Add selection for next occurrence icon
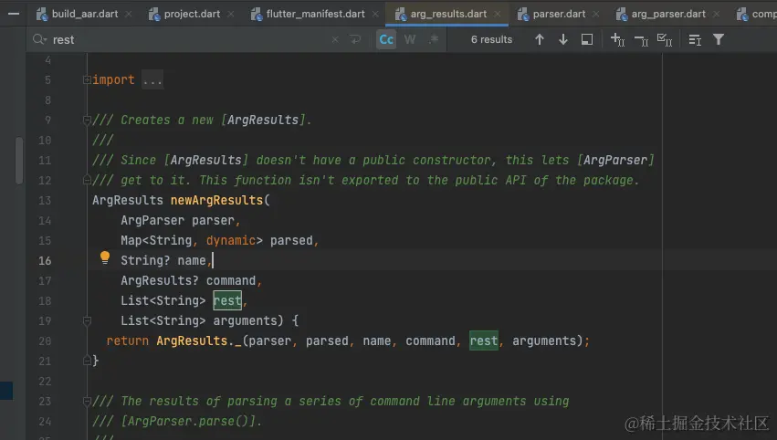This screenshot has width=777, height=440. 617,39
